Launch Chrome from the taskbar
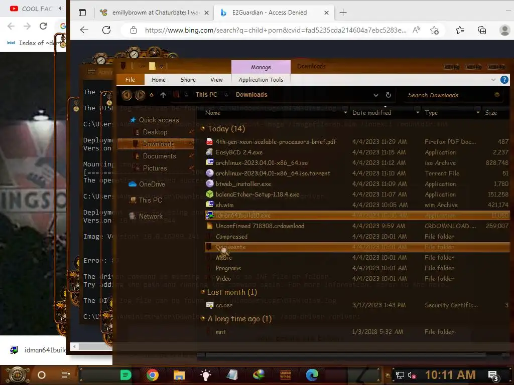This screenshot has width=514, height=385. click(152, 375)
